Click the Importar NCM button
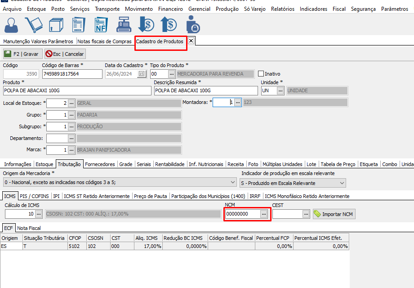 (x=334, y=214)
